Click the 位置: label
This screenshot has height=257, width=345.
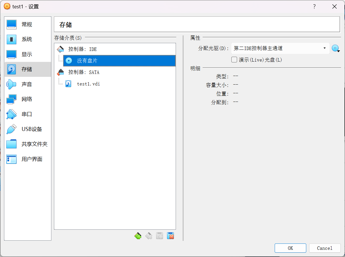(223, 94)
